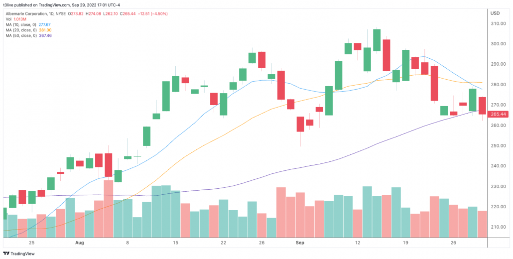Screen dimensions: 513x259
Task: Click the Aug label on the date axis
Action: [80, 243]
